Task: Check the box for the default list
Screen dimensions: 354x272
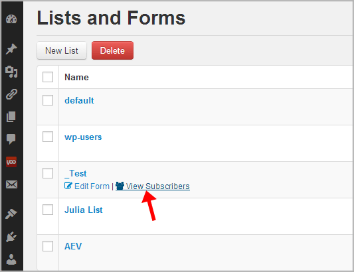Action: 48,100
